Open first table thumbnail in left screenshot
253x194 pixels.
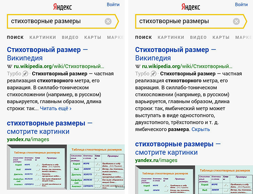[x=37, y=167]
